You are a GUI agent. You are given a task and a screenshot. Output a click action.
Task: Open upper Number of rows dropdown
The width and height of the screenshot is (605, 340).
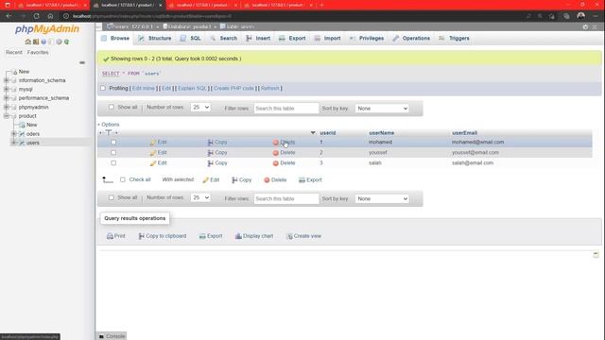pos(200,107)
